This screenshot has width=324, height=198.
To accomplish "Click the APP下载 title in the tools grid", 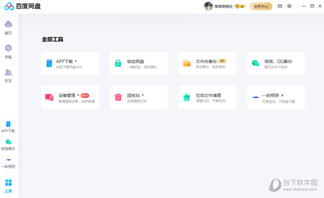I will [x=64, y=62].
